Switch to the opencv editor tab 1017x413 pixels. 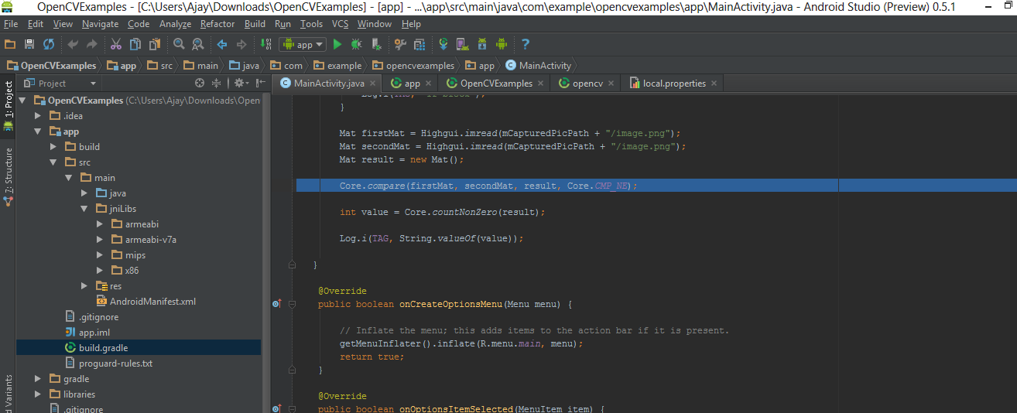587,83
